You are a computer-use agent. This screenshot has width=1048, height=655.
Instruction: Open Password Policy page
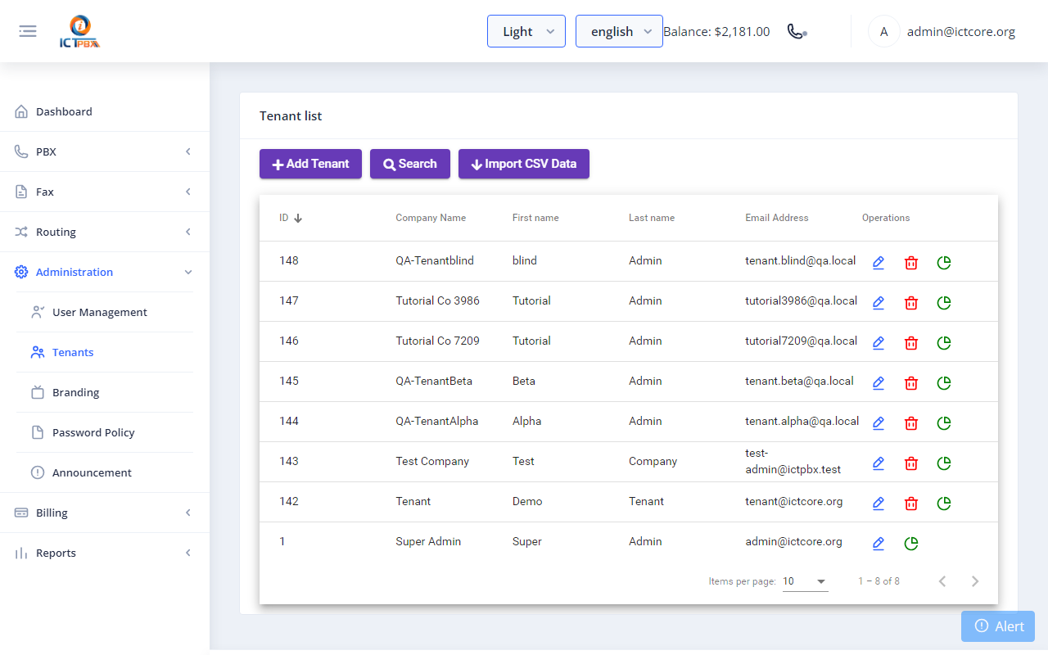[x=105, y=432]
